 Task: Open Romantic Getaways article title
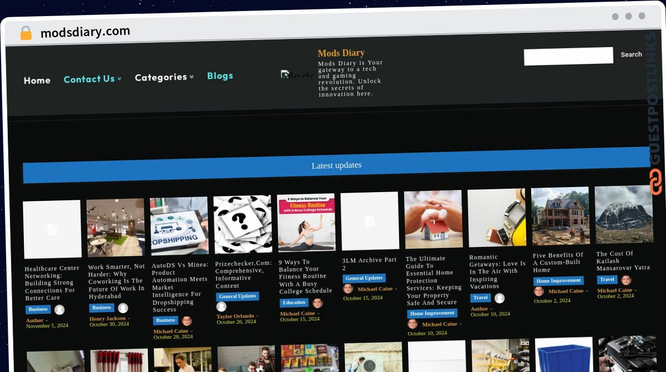[497, 272]
